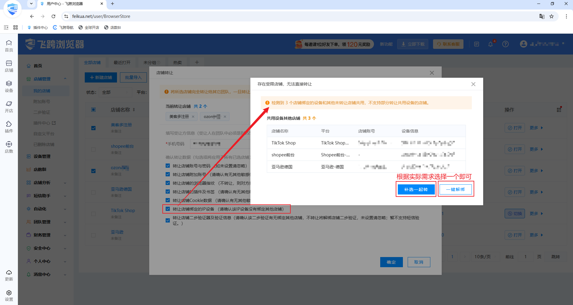Toggle 转让店铺账号与密码 checkbox

[x=168, y=166]
